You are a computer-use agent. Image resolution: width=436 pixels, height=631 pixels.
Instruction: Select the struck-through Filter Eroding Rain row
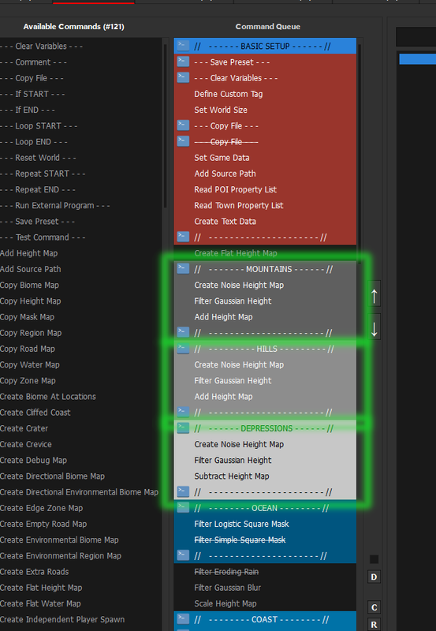click(265, 572)
